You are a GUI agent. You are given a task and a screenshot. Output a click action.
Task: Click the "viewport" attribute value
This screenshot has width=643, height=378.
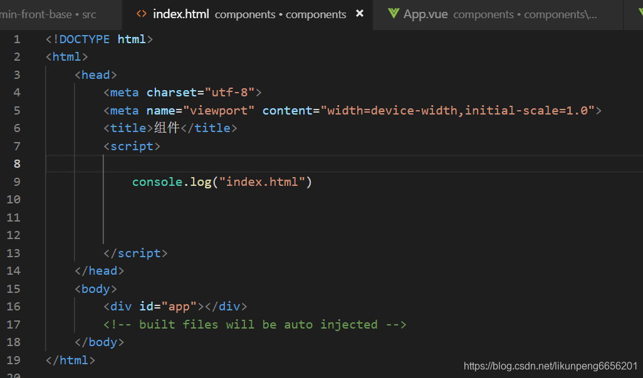[219, 111]
